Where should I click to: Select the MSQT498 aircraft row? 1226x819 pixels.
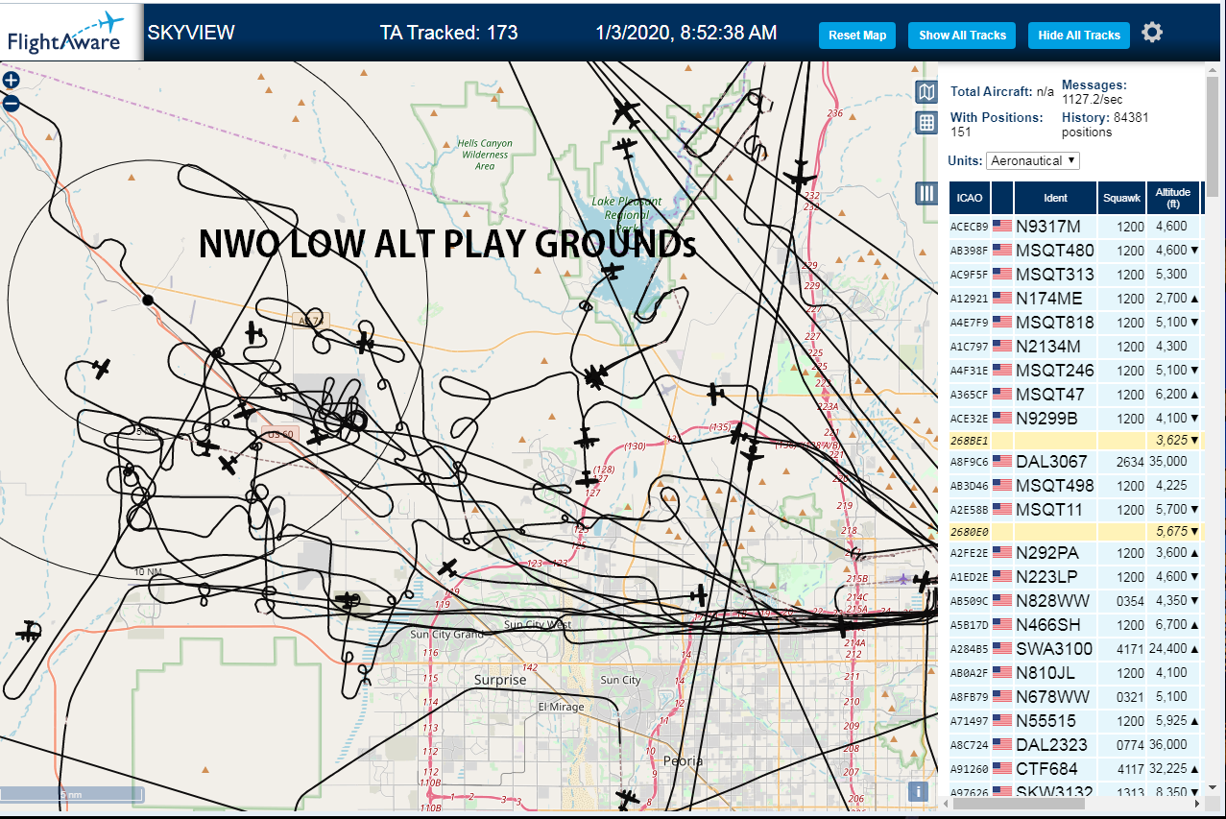pos(1075,486)
